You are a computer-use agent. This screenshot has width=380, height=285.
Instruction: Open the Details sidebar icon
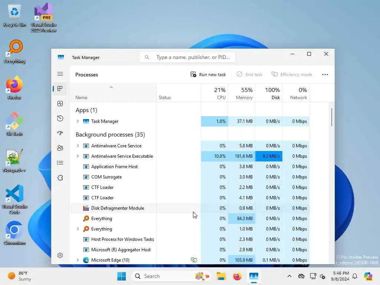(60, 163)
